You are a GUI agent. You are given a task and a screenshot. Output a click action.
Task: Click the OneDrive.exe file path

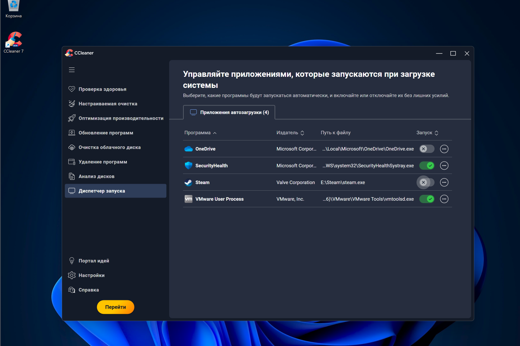(368, 149)
